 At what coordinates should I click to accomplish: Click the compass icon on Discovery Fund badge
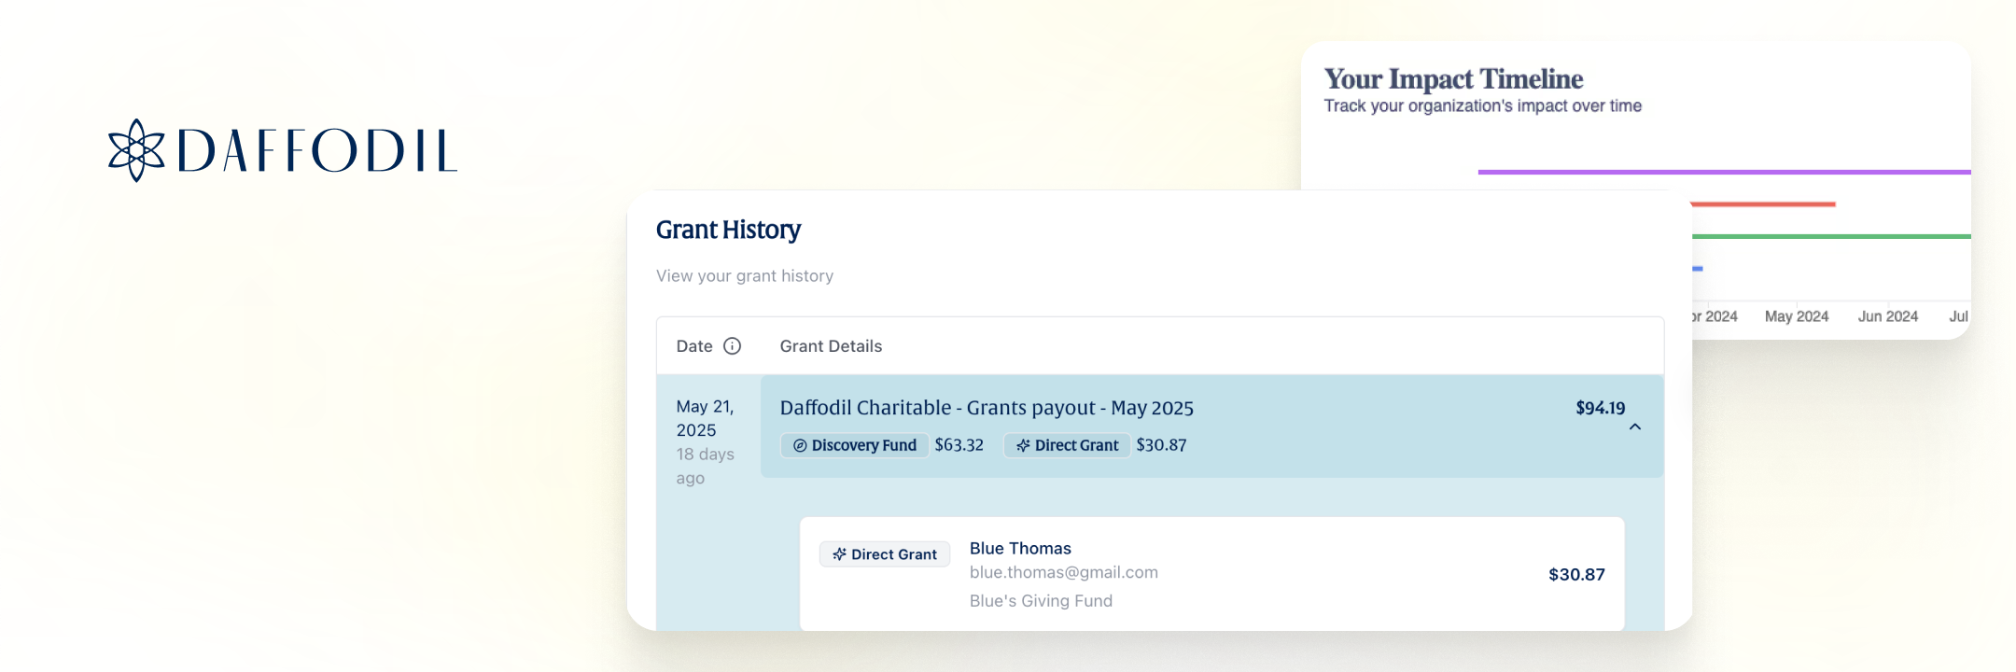click(x=800, y=446)
